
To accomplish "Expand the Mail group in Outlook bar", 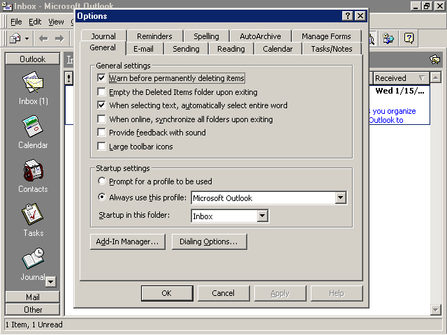I will click(x=33, y=297).
